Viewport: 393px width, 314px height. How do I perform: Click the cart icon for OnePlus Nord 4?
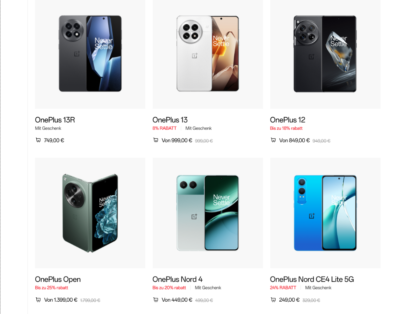pos(156,300)
